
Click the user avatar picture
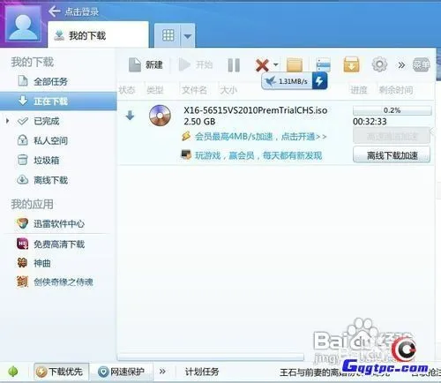tap(24, 24)
